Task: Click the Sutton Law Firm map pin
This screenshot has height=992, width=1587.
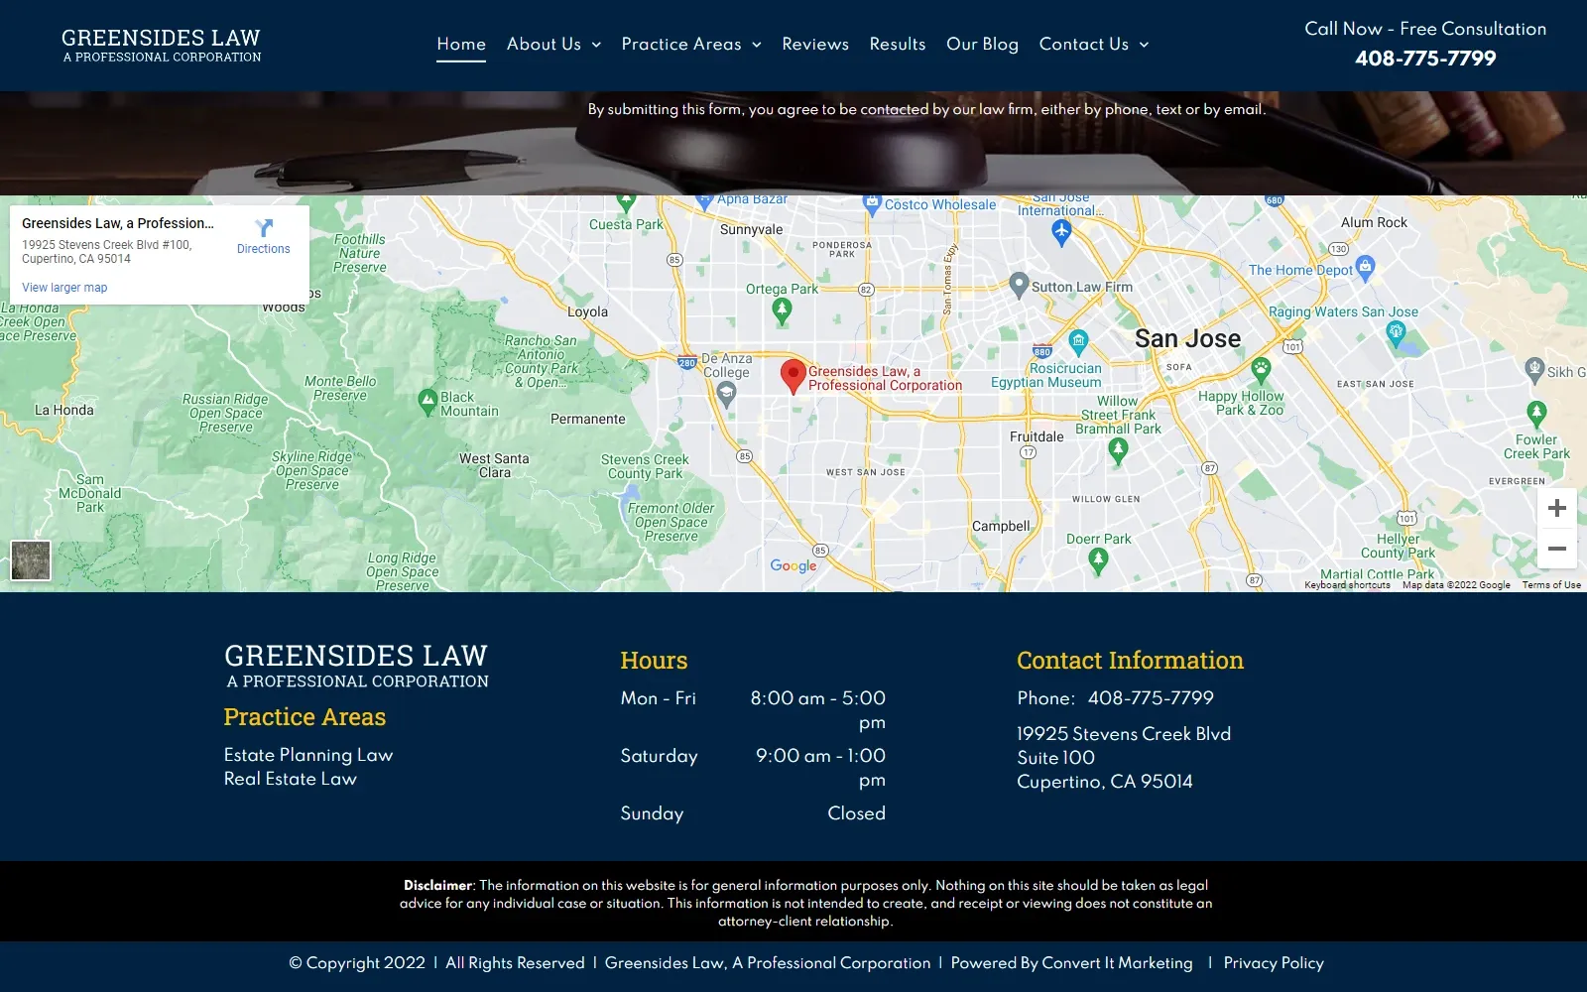Action: pyautogui.click(x=1019, y=283)
